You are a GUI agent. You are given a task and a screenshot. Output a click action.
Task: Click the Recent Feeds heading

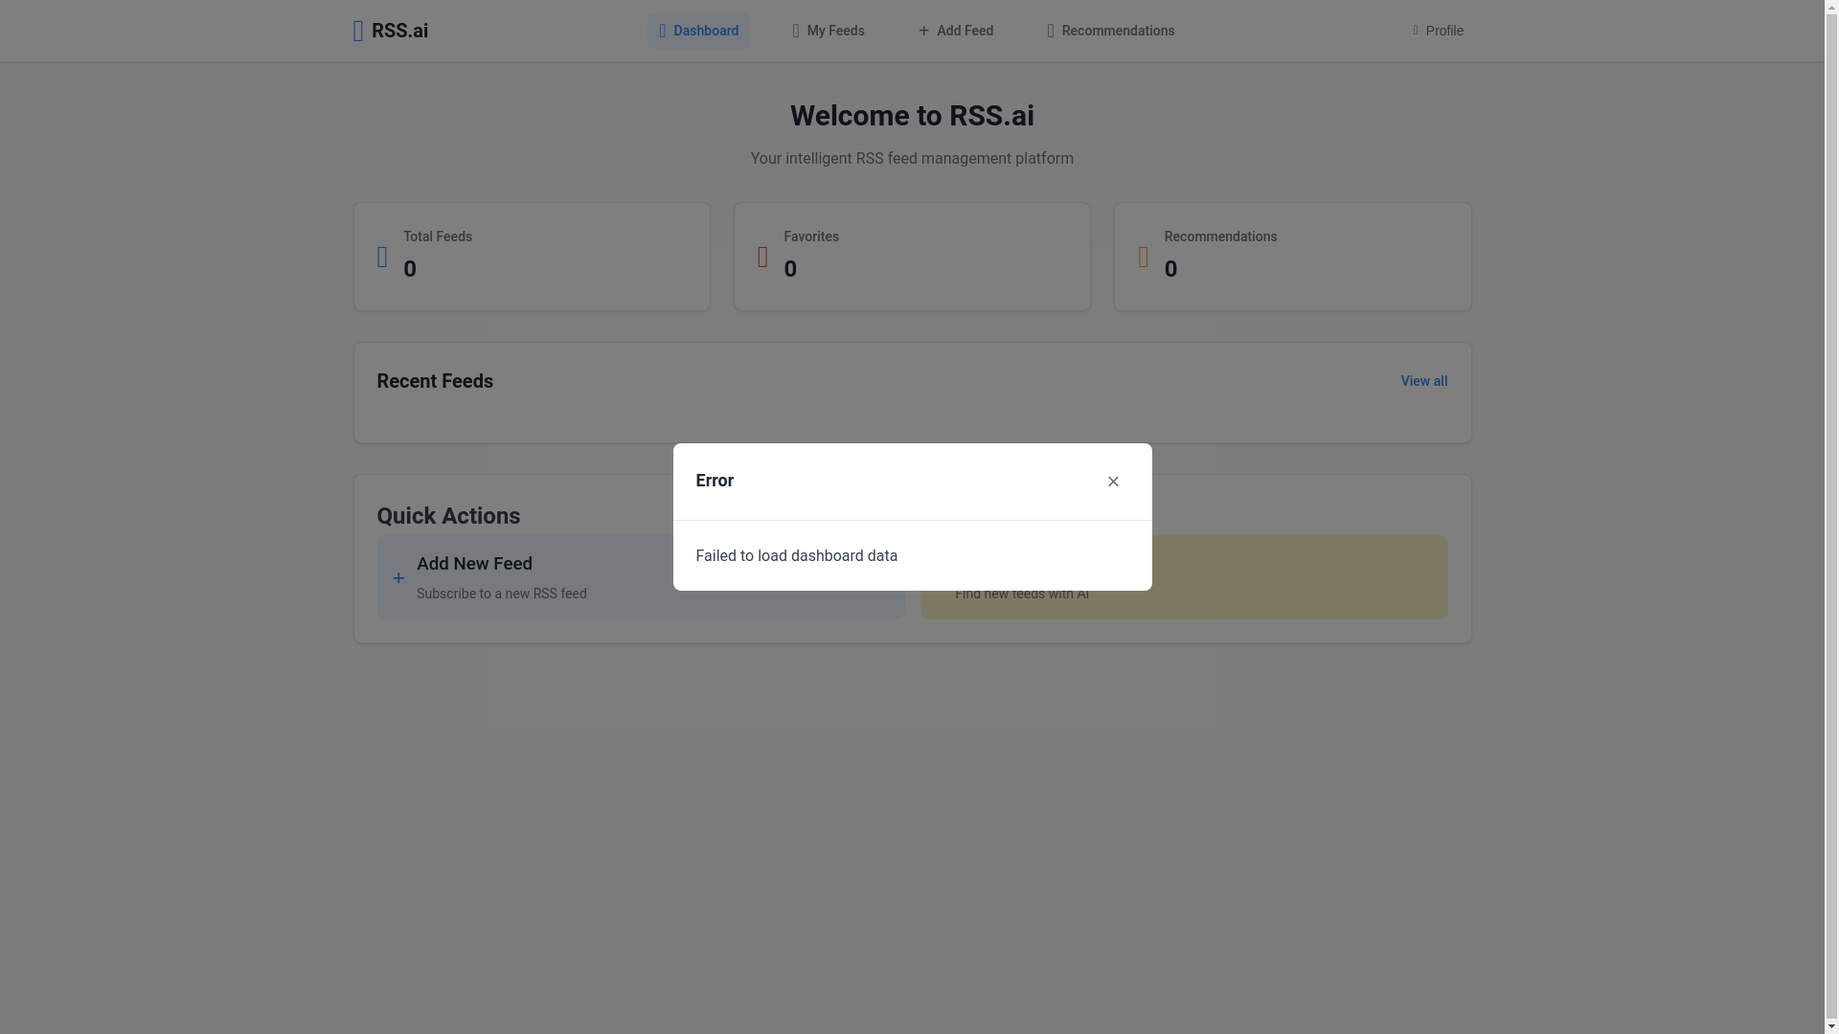(x=435, y=381)
